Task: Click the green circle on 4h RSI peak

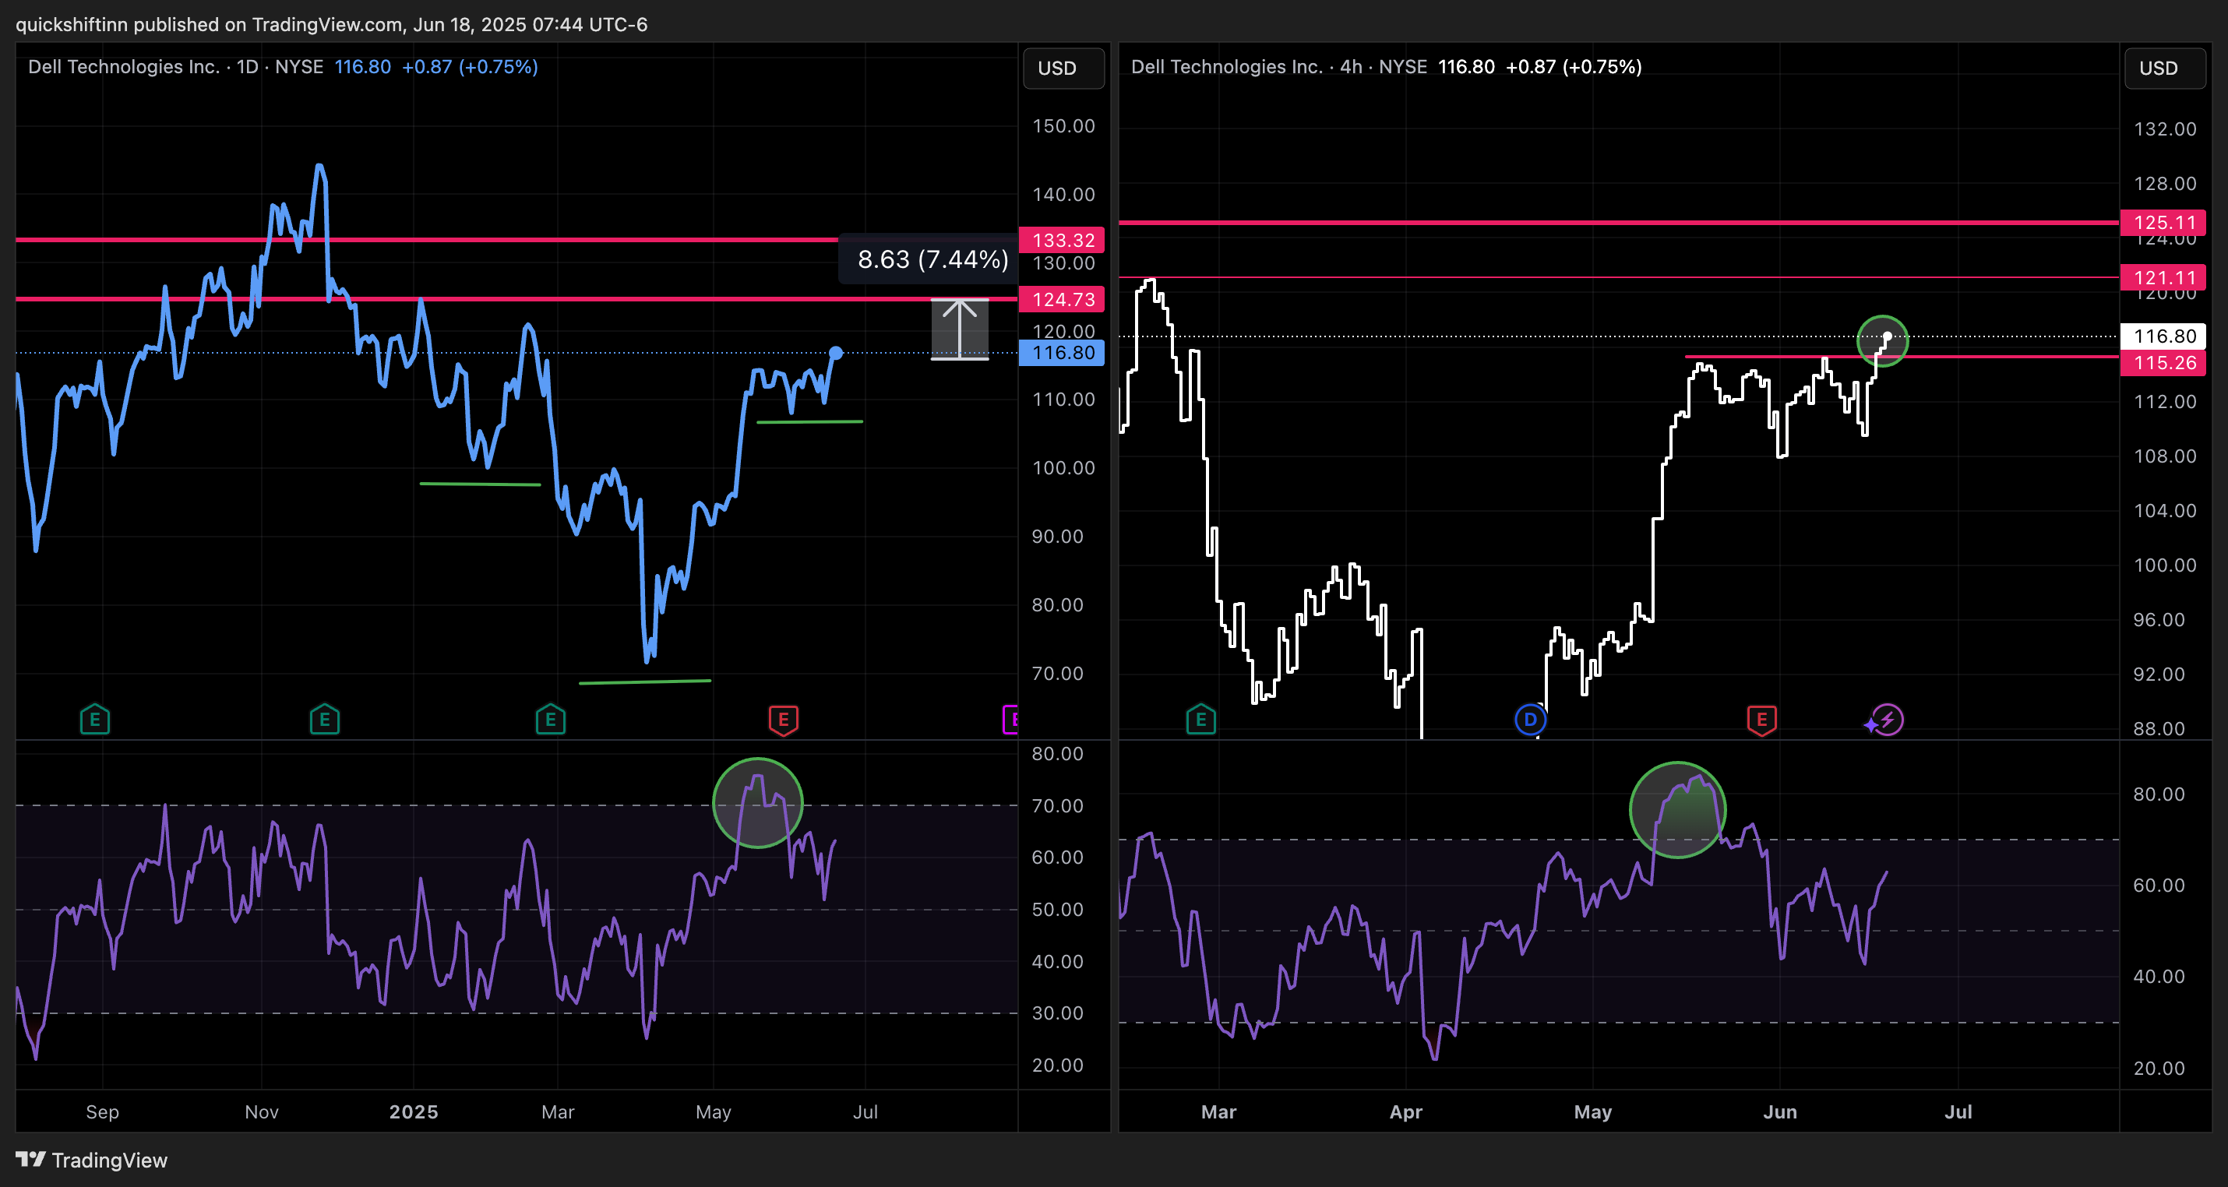Action: click(1678, 810)
